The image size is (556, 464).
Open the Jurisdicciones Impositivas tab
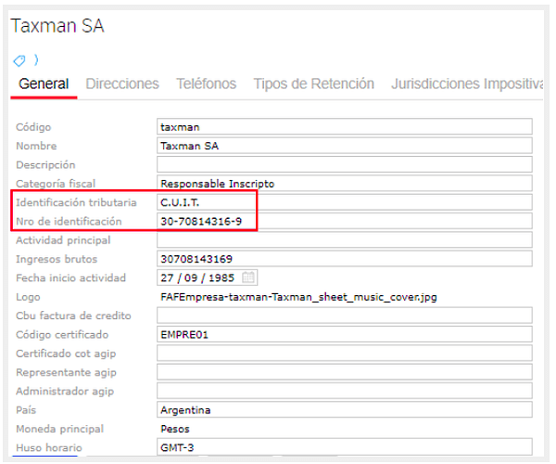(467, 84)
